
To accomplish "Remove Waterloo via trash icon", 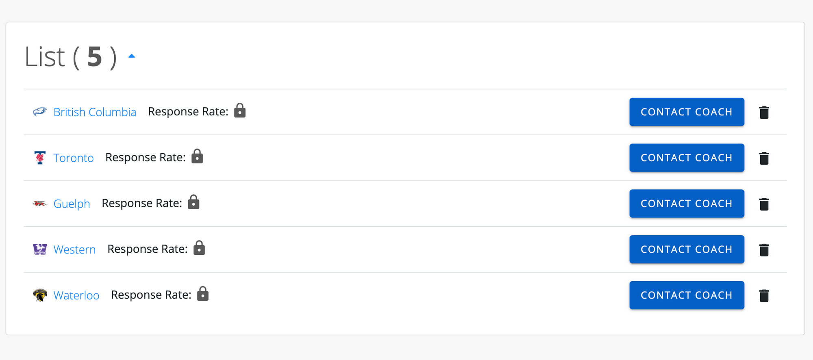I will point(764,296).
